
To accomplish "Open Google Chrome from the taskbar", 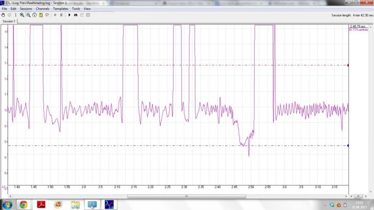I will click(23, 204).
